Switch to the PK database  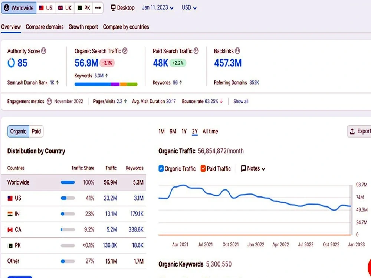coord(83,8)
